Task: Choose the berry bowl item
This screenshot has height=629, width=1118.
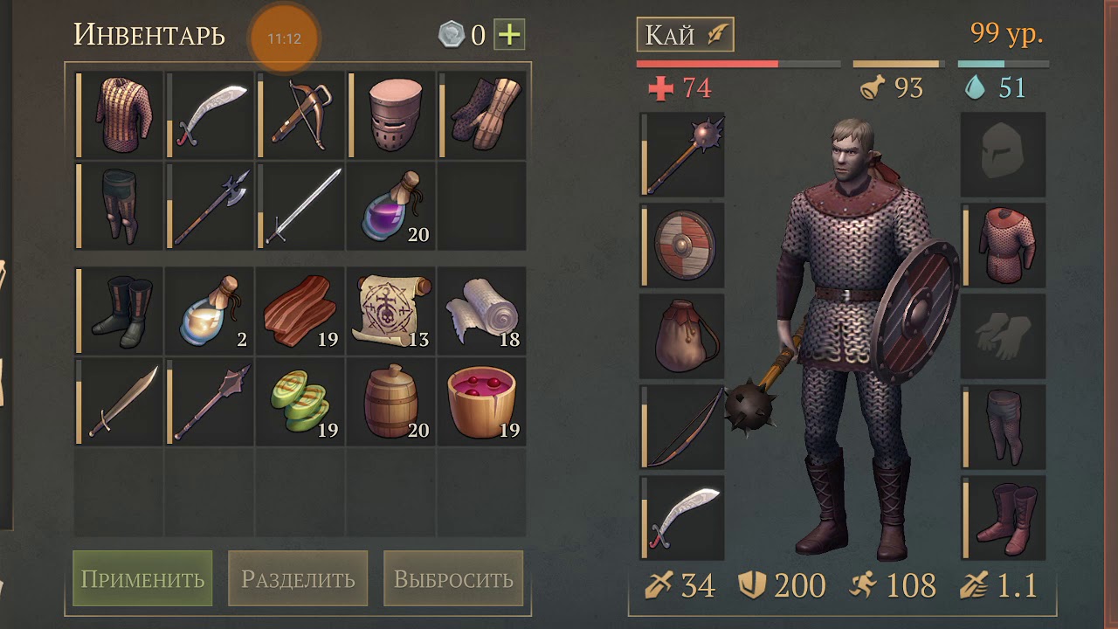Action: pos(482,401)
